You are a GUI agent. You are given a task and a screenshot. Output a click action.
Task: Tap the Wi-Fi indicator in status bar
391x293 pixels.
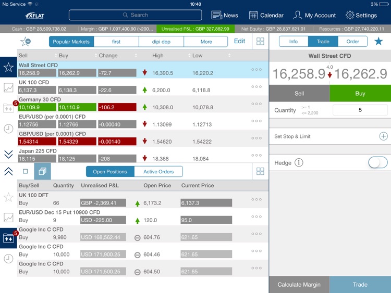click(x=30, y=4)
